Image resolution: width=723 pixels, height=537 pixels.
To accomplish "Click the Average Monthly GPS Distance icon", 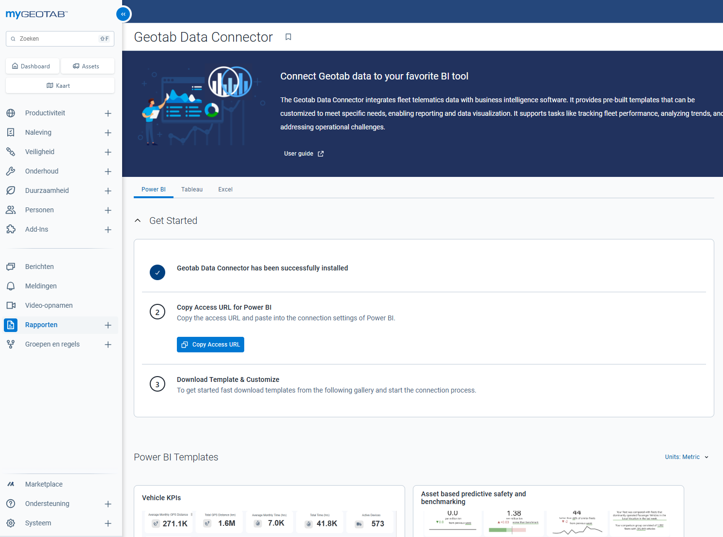I will point(156,524).
